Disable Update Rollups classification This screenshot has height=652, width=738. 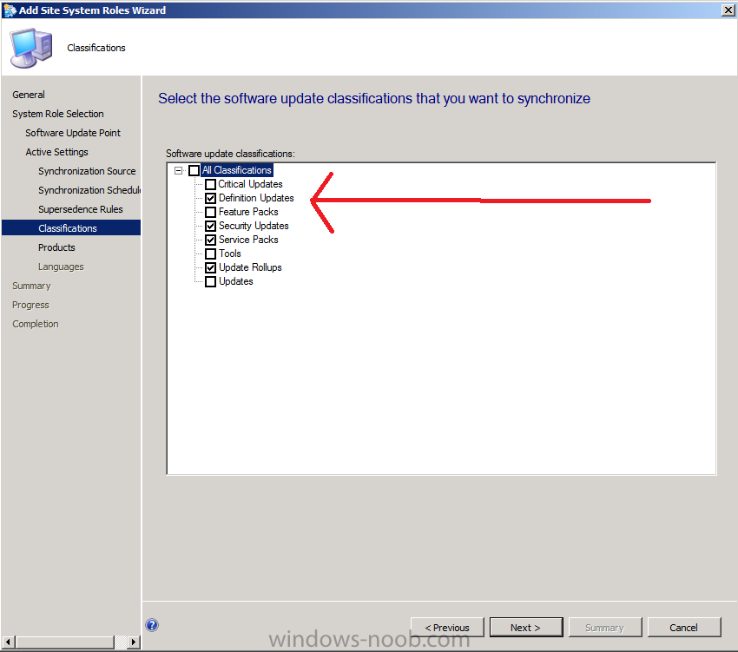click(x=210, y=268)
